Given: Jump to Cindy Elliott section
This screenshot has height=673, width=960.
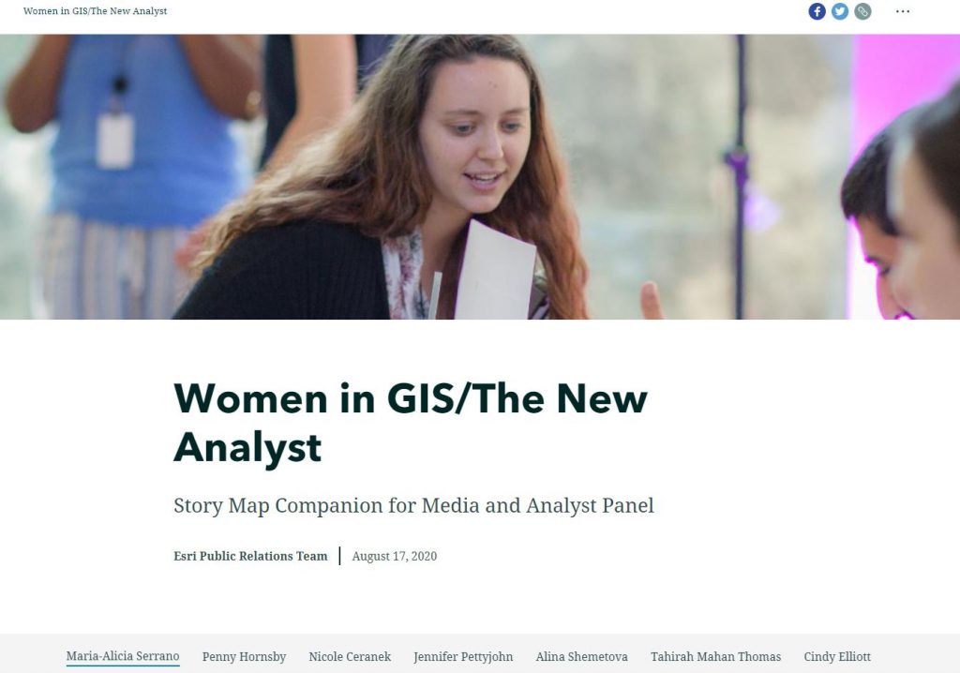Looking at the screenshot, I should [837, 656].
